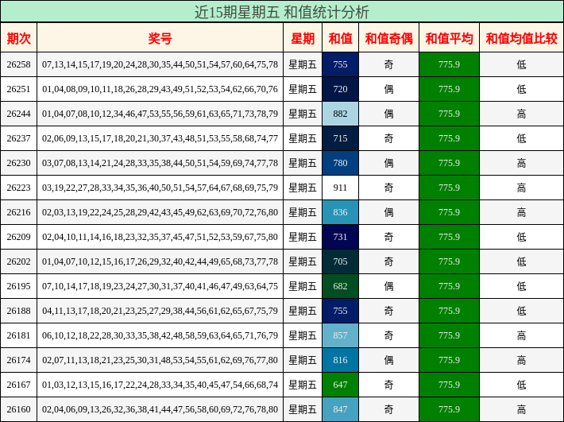The height and width of the screenshot is (422, 564).
Task: Click the green sum cell 647
Action: pos(340,385)
